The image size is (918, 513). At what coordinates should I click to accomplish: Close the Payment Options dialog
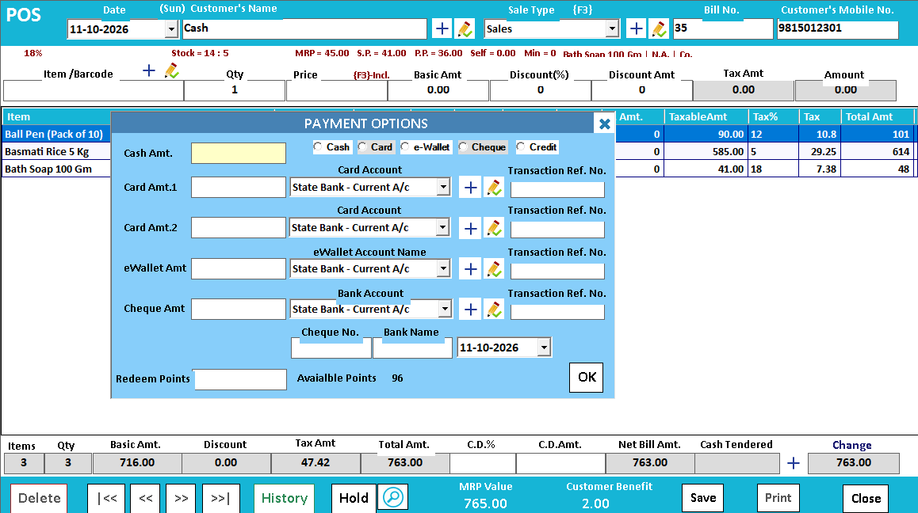coord(604,124)
